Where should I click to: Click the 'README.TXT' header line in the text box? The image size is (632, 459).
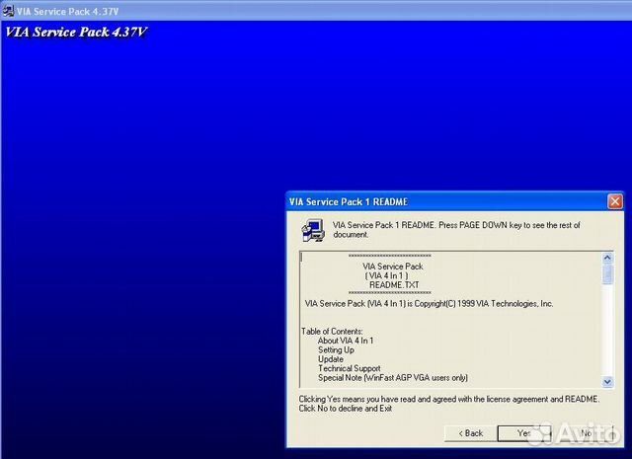pos(393,284)
